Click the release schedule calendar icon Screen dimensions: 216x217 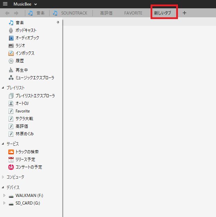(11, 160)
